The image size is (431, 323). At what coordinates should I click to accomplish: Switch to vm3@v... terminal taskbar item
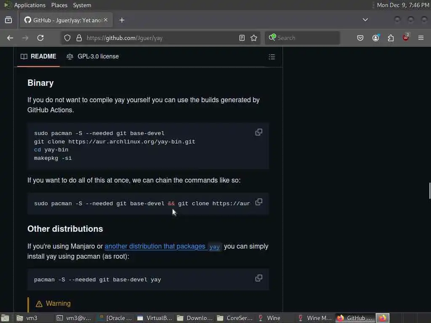74,318
